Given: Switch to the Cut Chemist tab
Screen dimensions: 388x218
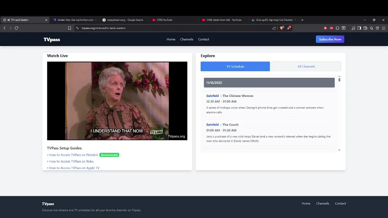Looking at the screenshot, I should pos(274,20).
